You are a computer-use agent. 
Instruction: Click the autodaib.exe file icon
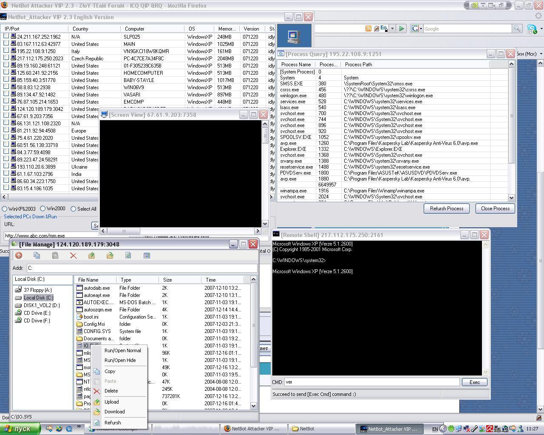[79, 288]
